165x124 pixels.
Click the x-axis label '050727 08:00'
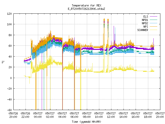point(87,115)
